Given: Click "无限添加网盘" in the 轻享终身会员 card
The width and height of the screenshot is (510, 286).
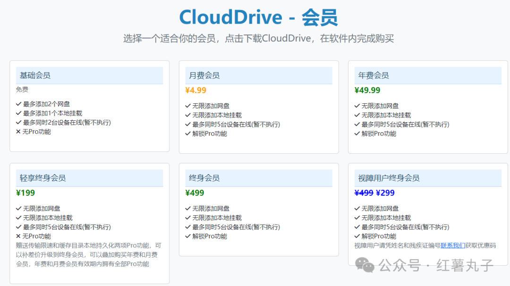Looking at the screenshot, I should pos(41,208).
